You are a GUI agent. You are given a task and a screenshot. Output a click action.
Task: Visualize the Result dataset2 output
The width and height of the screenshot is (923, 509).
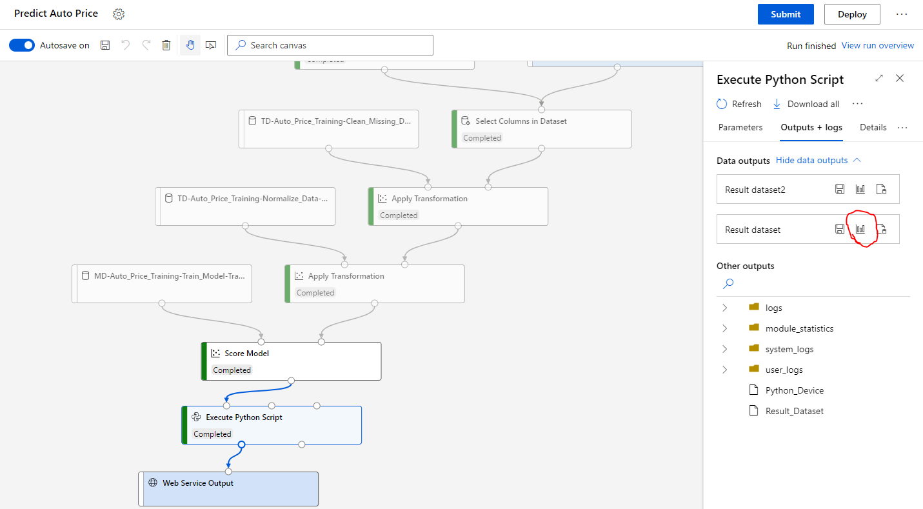(860, 189)
